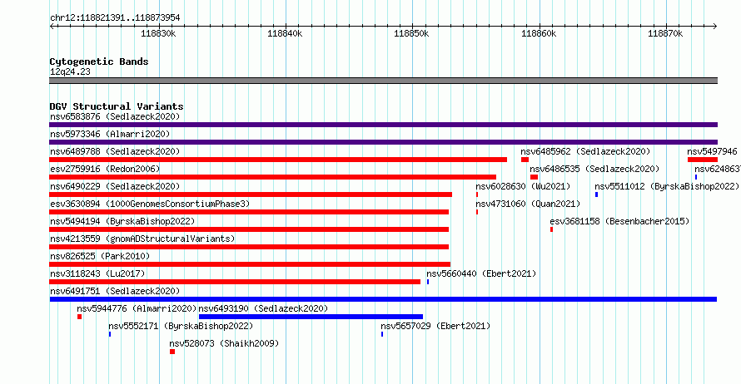Open nsv4213559 (gnomADStructuralVariants) label

(142, 239)
